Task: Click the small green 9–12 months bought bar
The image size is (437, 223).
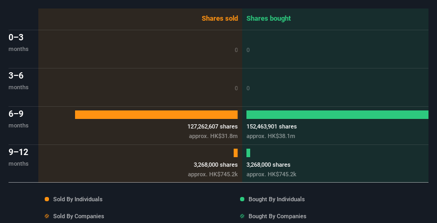Action: [x=249, y=153]
